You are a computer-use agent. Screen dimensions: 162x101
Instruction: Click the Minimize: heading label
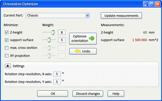(11, 25)
